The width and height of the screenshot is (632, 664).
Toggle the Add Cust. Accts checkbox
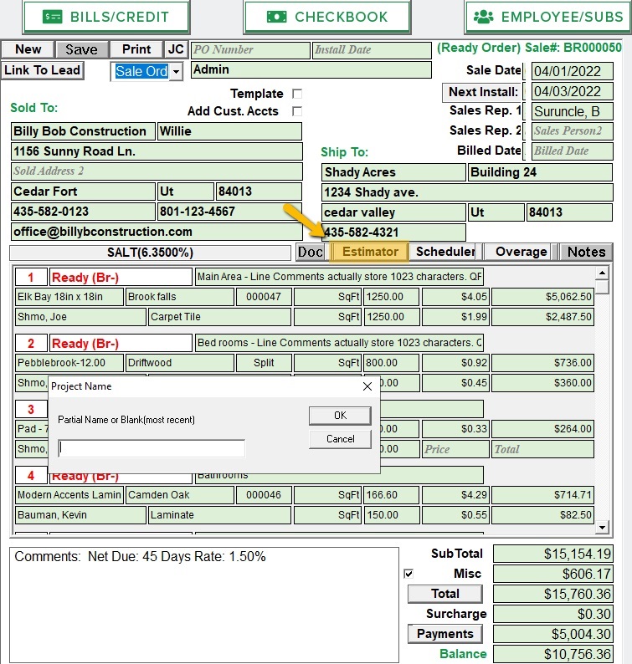click(x=297, y=111)
